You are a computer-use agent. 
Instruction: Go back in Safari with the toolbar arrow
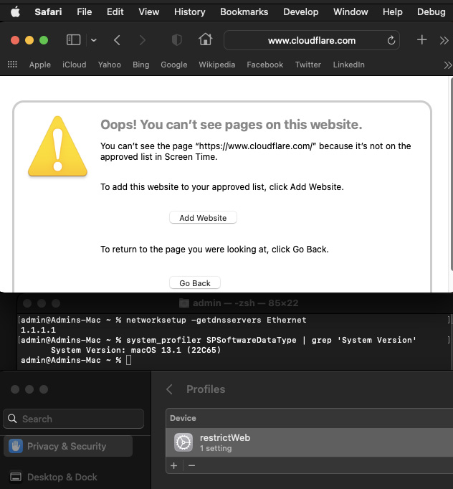117,40
